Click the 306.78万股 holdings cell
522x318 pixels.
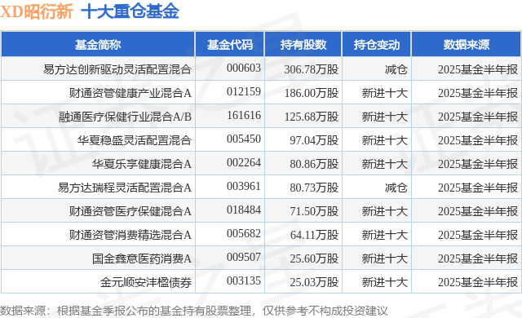(312, 69)
